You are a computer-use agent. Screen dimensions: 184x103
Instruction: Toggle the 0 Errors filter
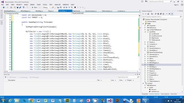13,77
